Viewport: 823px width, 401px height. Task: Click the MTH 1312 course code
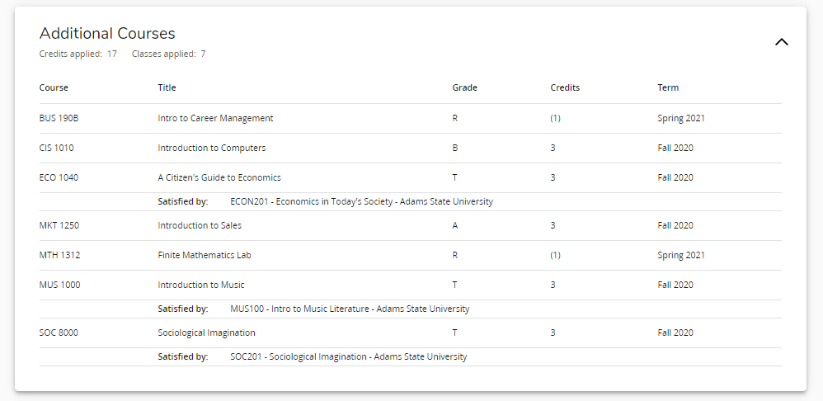click(60, 255)
